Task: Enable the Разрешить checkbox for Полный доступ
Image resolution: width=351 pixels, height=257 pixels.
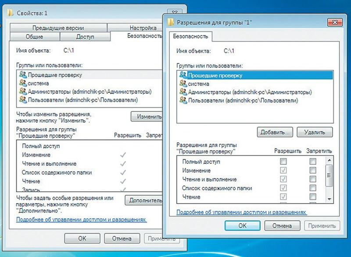Action: point(283,162)
